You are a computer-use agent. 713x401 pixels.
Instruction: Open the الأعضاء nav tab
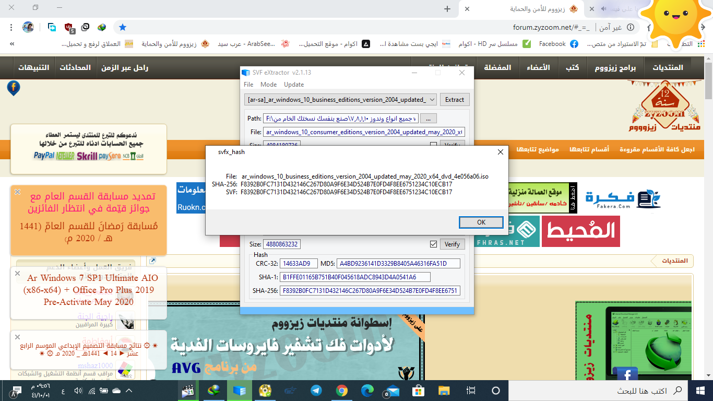tap(538, 68)
